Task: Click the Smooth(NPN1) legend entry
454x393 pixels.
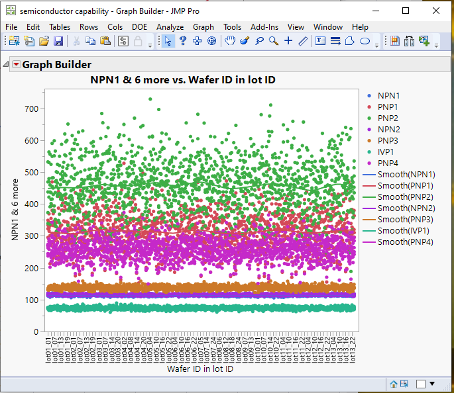Action: 406,174
